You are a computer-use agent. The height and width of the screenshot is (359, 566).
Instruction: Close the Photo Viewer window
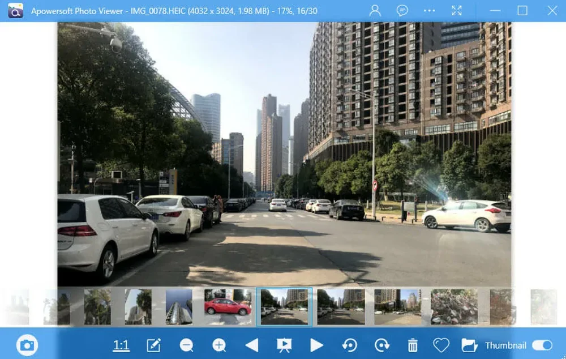[552, 10]
